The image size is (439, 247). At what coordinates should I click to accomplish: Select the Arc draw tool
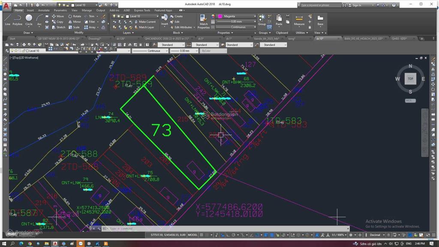pos(39,20)
